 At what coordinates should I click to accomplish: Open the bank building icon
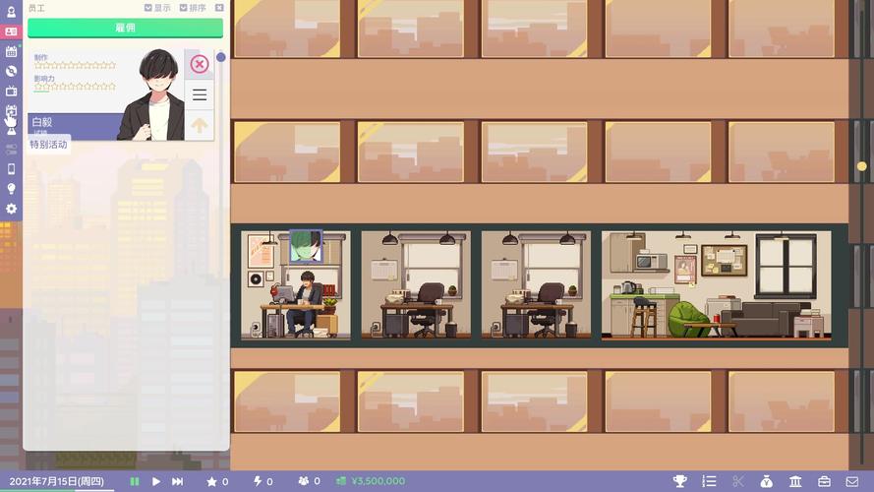tap(795, 481)
